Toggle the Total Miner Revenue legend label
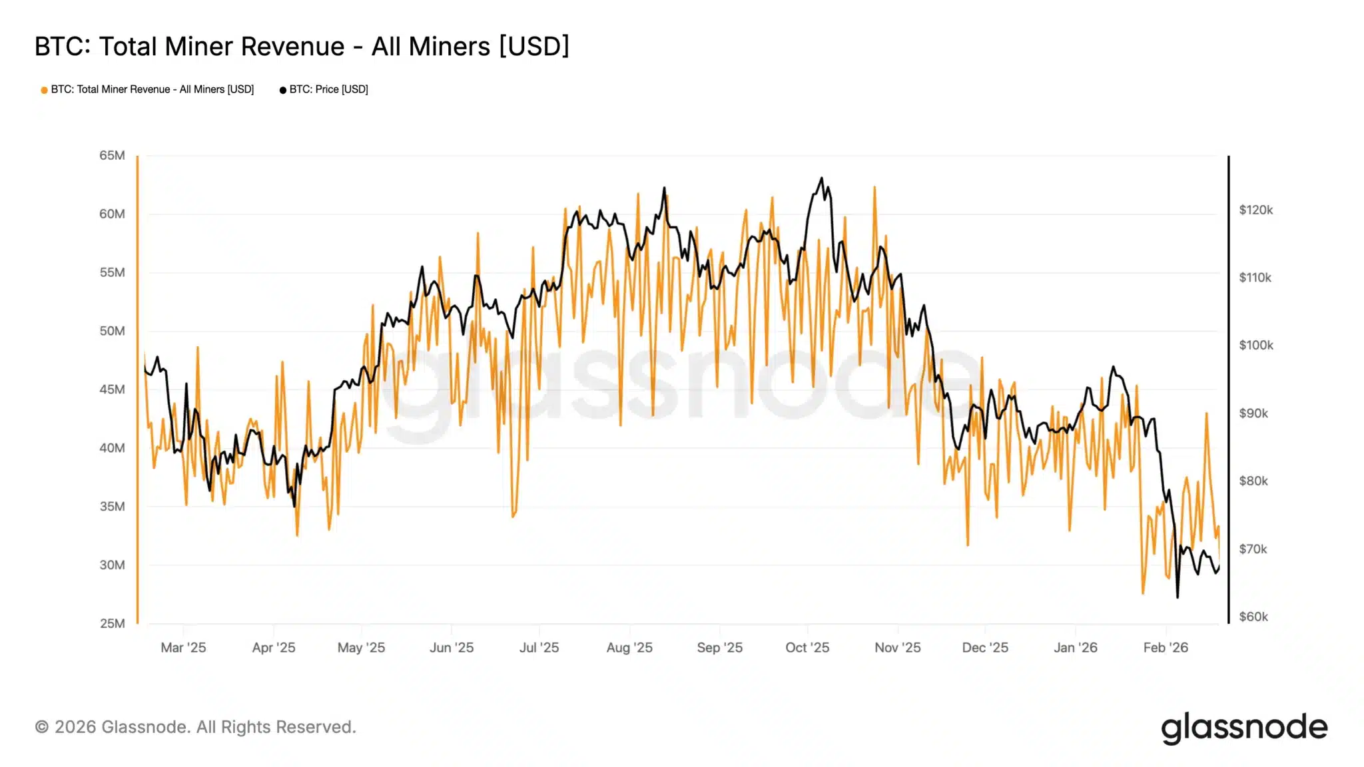1364x767 pixels. pos(153,89)
